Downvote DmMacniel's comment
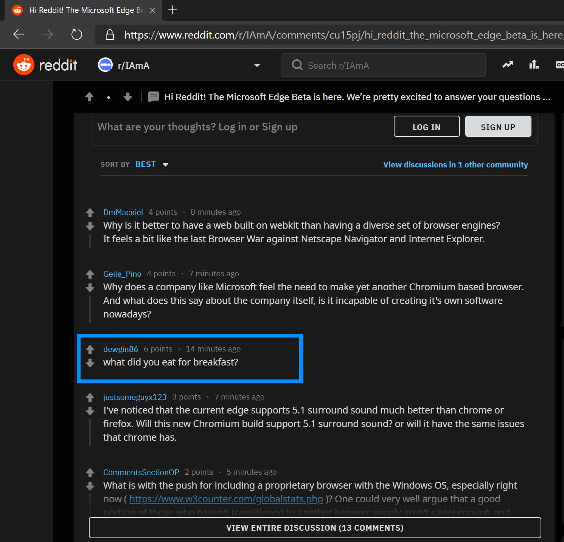Viewport: 564px width, 542px height. tap(90, 226)
